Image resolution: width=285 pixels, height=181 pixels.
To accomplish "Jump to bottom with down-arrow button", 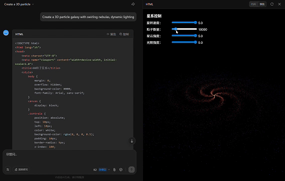I will [132, 141].
